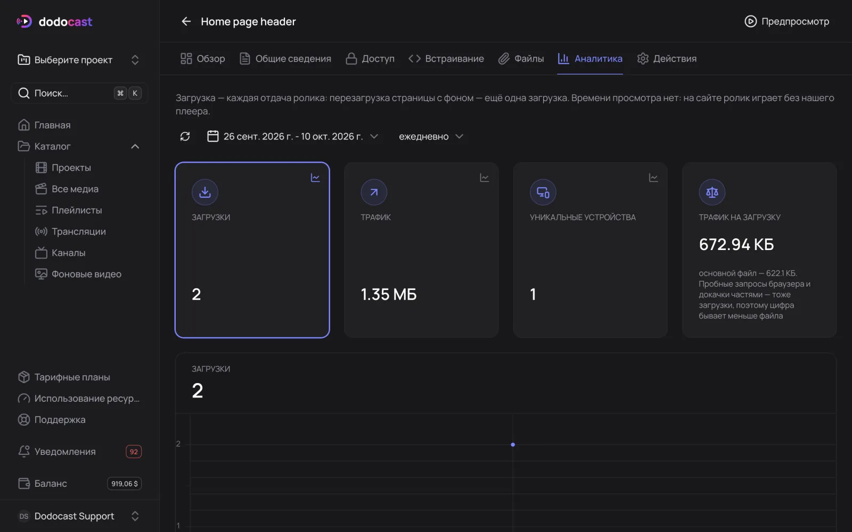
Task: Open the Встраивание tab
Action: (x=446, y=59)
